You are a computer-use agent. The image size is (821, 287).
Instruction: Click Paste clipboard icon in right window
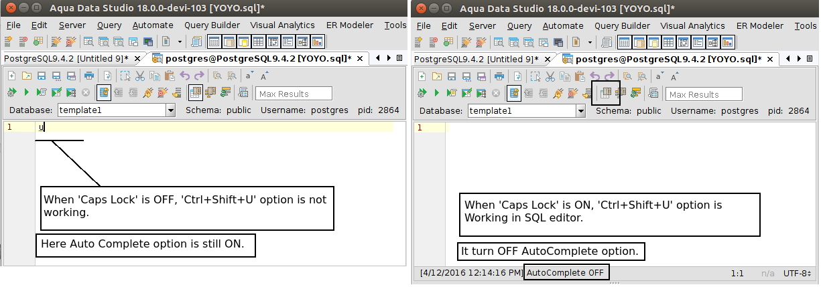(x=580, y=76)
